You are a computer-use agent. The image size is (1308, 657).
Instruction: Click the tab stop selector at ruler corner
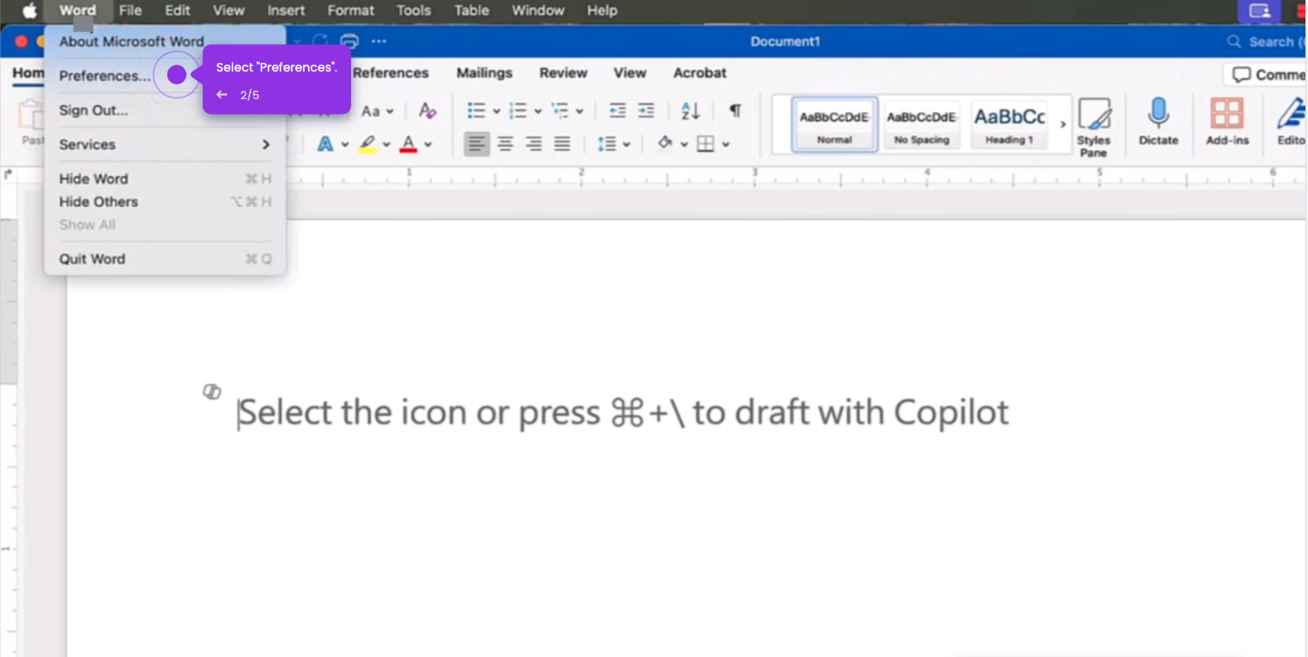coord(9,174)
